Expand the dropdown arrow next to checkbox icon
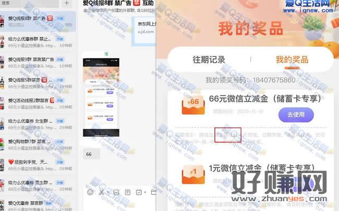 (145, 193)
